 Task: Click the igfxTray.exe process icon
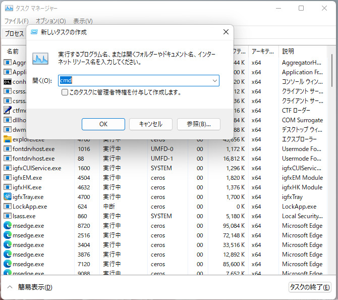coord(8,197)
